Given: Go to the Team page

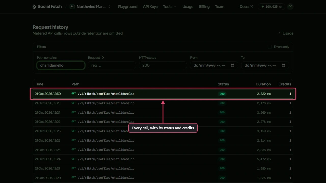Looking at the screenshot, I should click(x=220, y=7).
